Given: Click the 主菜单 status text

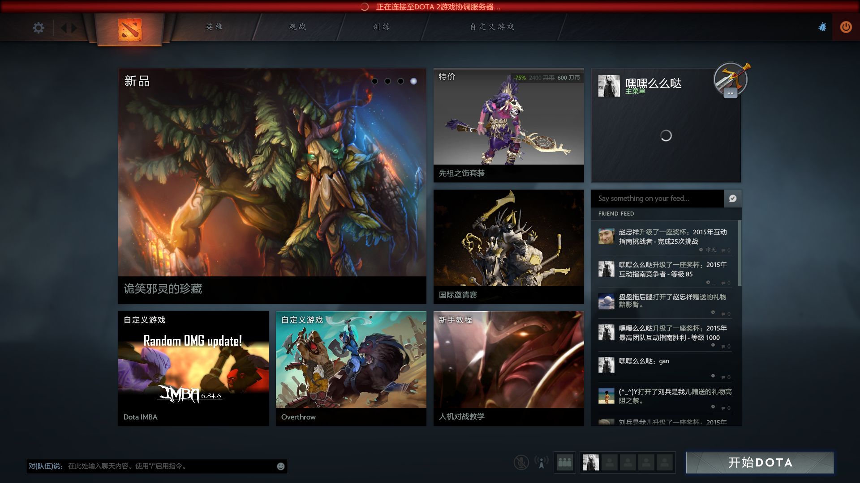Looking at the screenshot, I should coord(635,91).
